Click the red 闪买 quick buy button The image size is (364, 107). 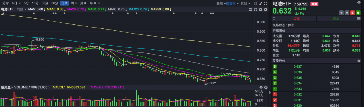click(296, 19)
